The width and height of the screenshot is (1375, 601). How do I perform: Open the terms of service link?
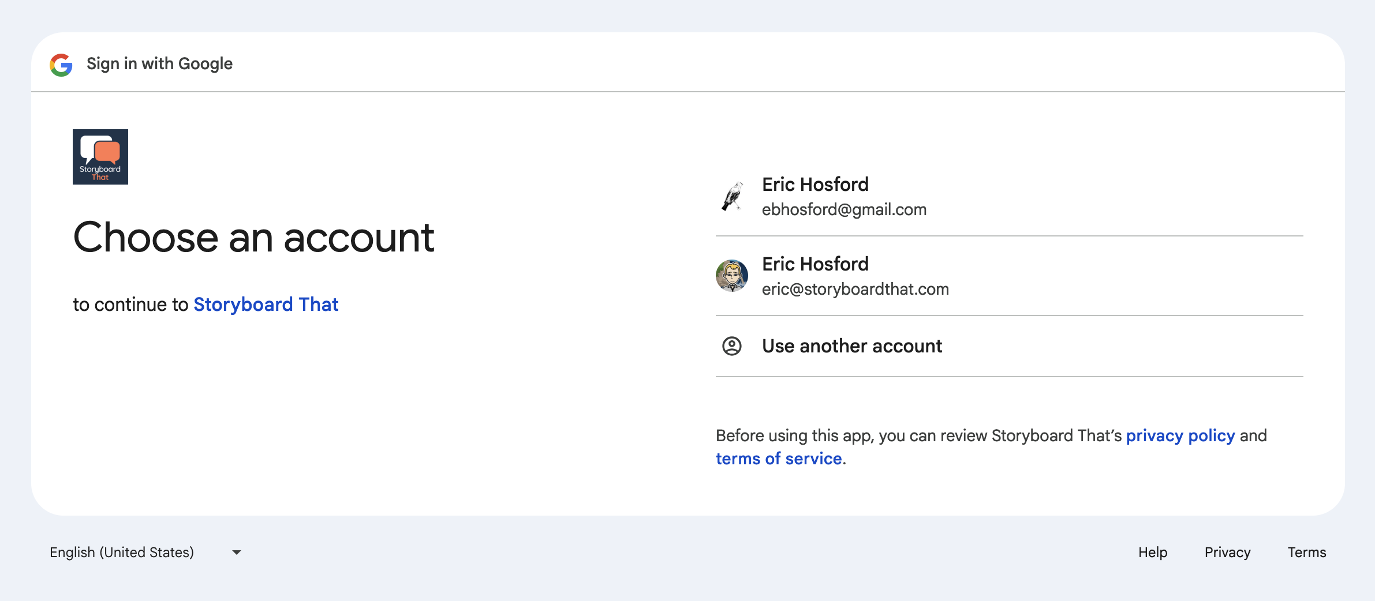click(779, 459)
